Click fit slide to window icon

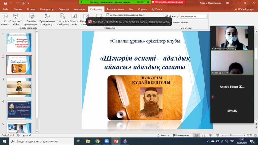pyautogui.click(x=255, y=135)
